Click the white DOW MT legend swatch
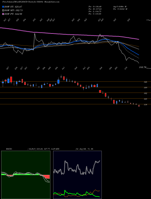This screenshot has height=199, width=151. [x=3, y=11]
